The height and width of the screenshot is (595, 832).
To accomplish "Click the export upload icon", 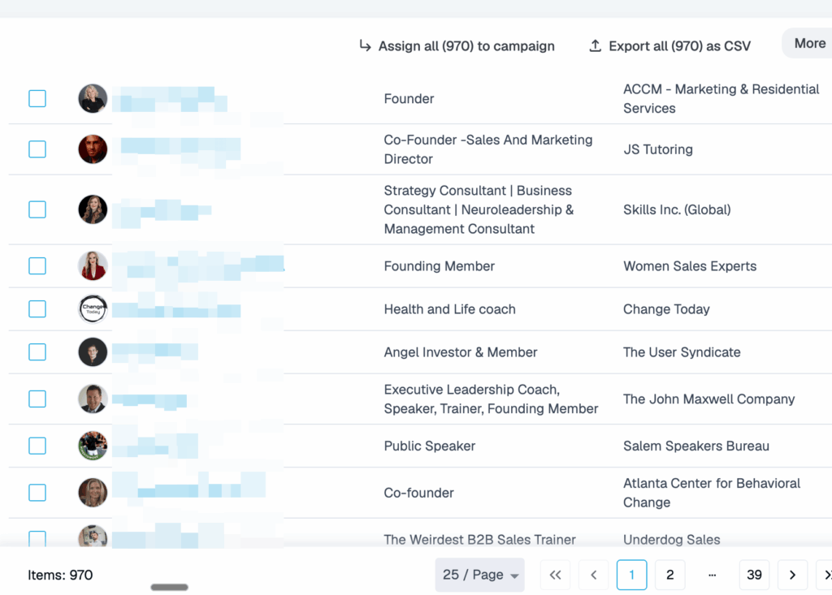I will coord(596,46).
